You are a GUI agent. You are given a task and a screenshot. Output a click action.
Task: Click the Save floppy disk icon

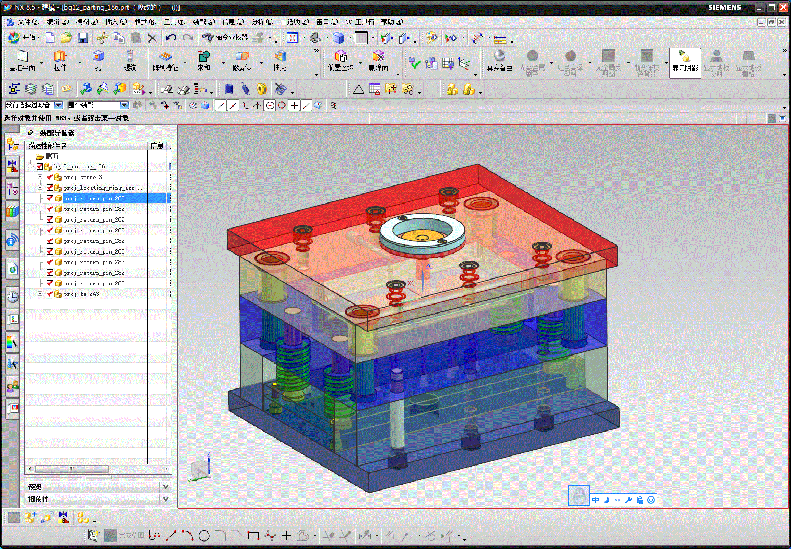tap(83, 38)
